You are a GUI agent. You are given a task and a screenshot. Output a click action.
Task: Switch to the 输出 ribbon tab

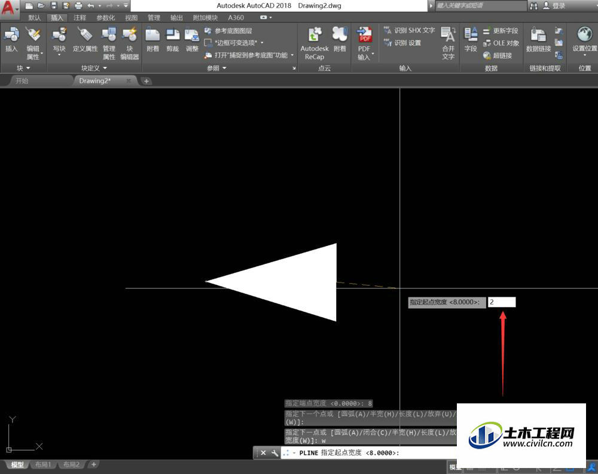(176, 17)
